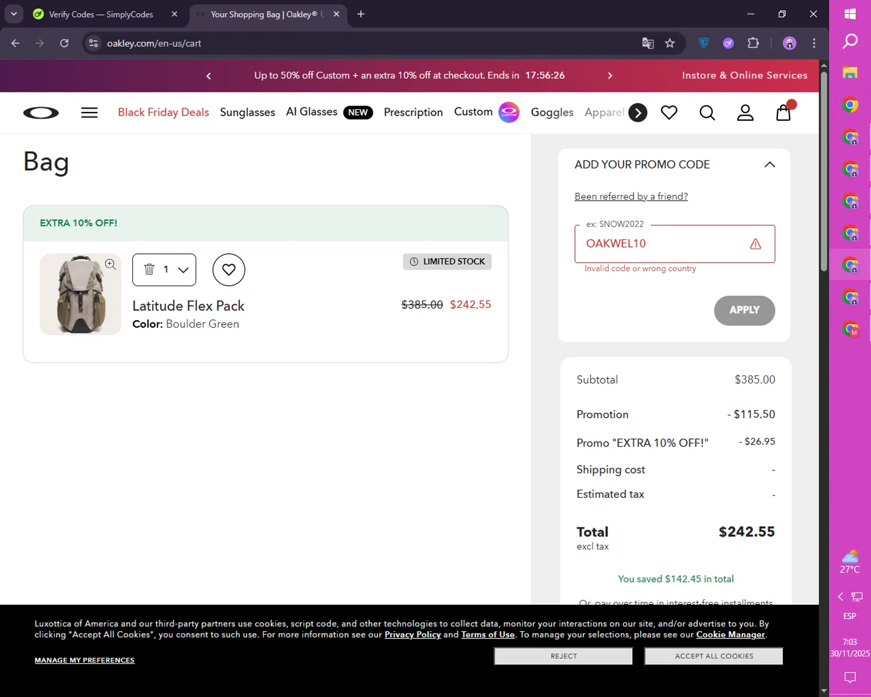Open the tab search dropdown arrow

point(14,14)
